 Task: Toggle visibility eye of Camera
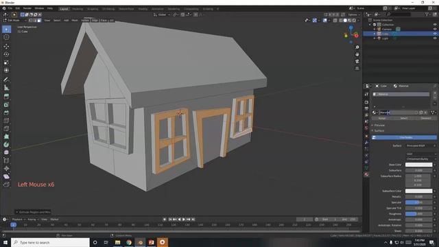pos(435,29)
